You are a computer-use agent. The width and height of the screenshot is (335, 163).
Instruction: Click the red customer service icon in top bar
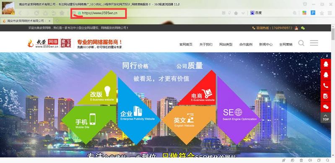[296, 28]
